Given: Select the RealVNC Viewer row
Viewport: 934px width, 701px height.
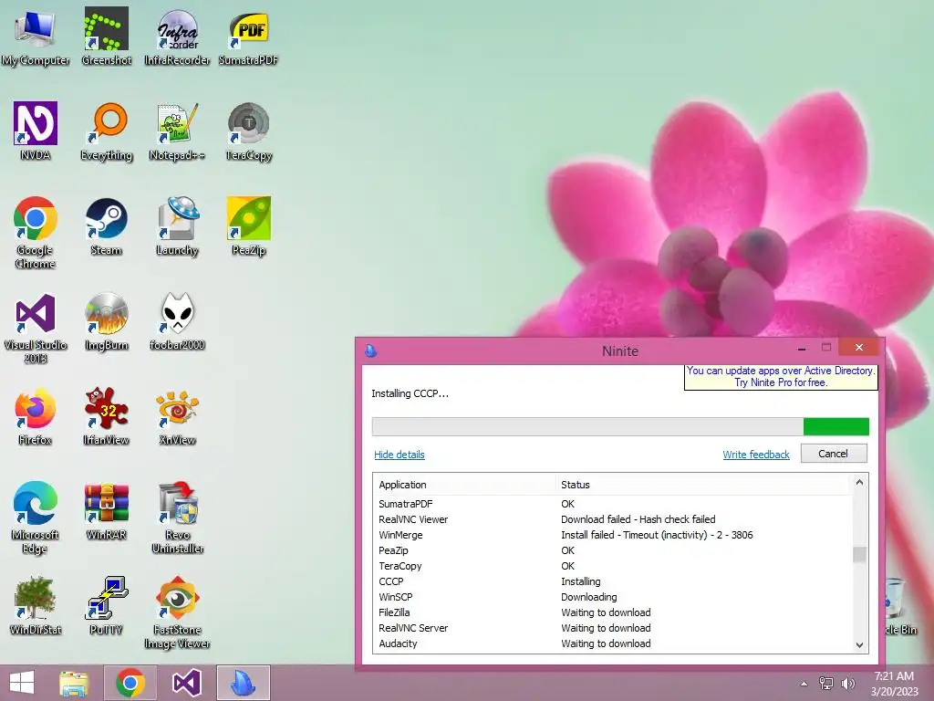Looking at the screenshot, I should pyautogui.click(x=613, y=519).
